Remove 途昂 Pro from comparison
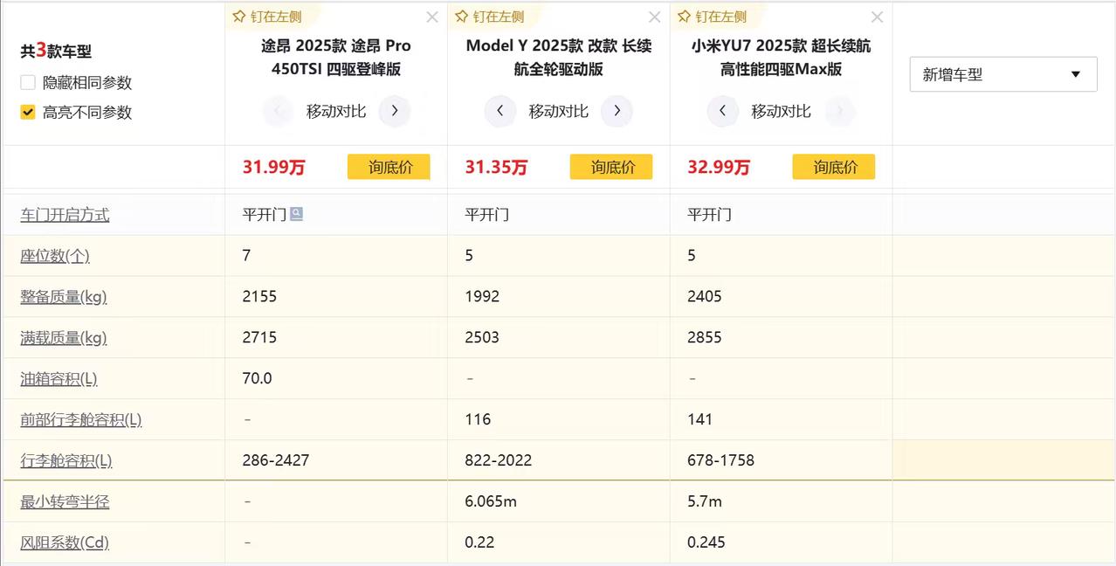 (432, 17)
